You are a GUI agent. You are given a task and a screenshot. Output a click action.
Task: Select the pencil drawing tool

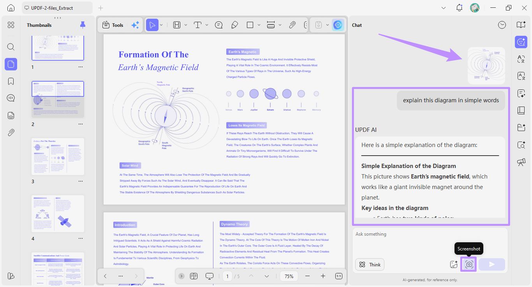tap(234, 25)
